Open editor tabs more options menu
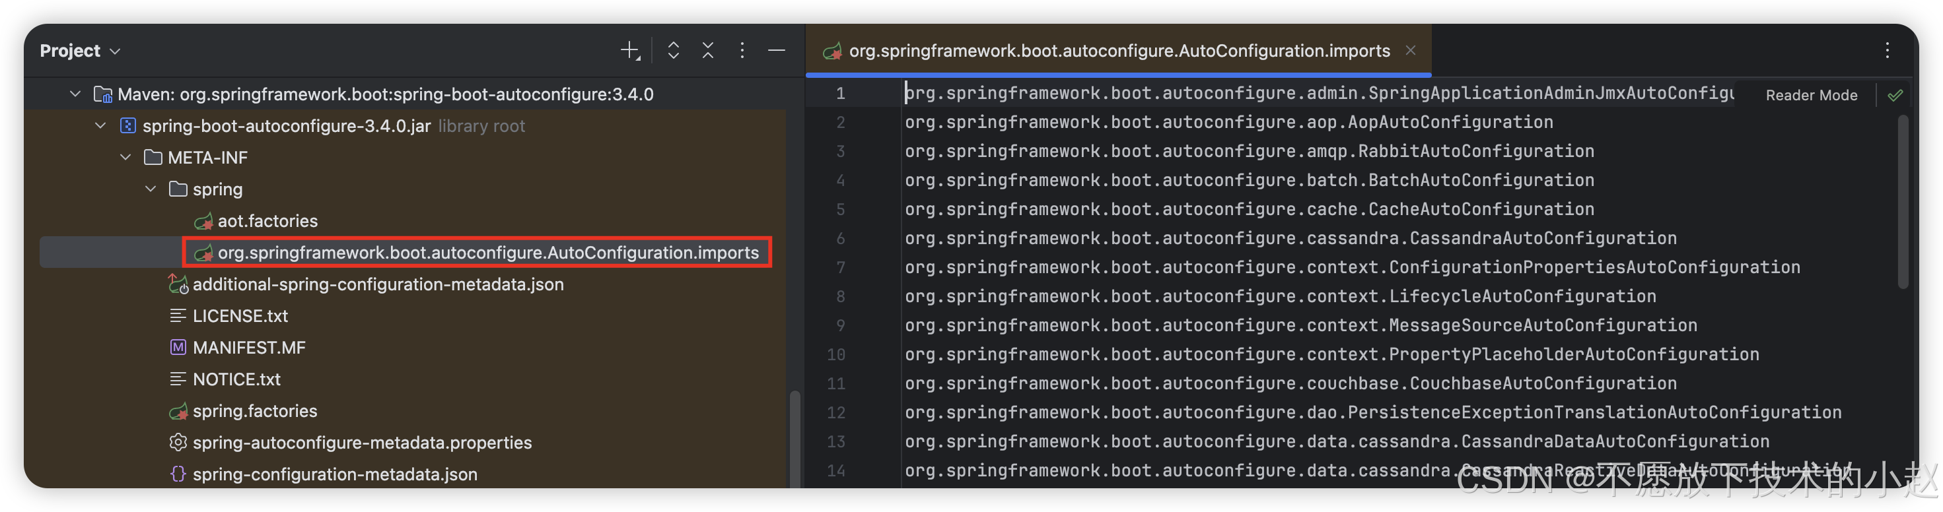Image resolution: width=1943 pixels, height=512 pixels. [x=1888, y=51]
